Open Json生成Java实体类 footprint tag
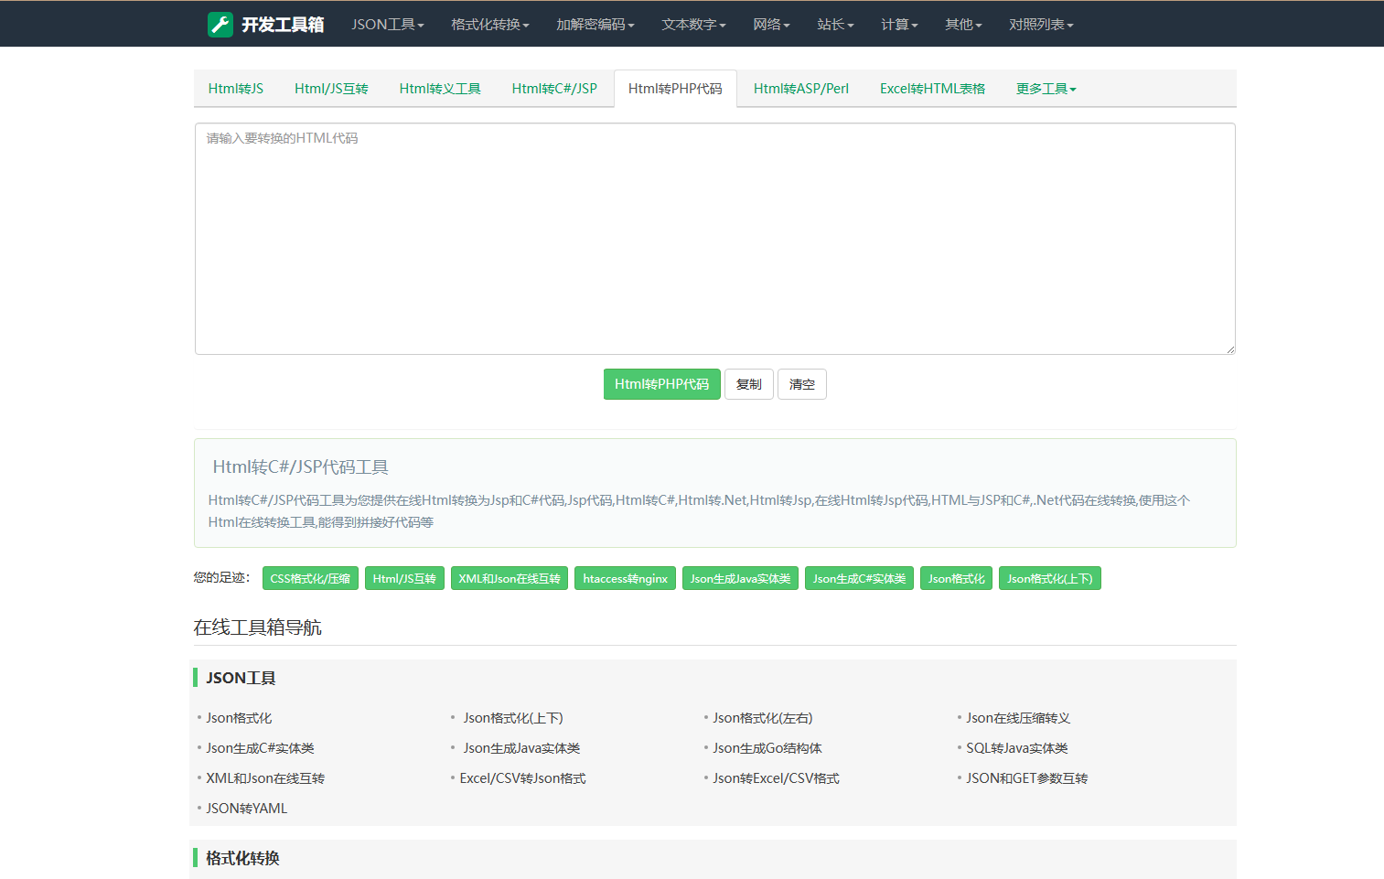Image resolution: width=1384 pixels, height=879 pixels. (x=740, y=578)
